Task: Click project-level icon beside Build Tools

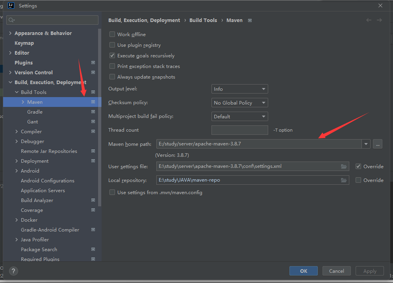Action: (93, 92)
